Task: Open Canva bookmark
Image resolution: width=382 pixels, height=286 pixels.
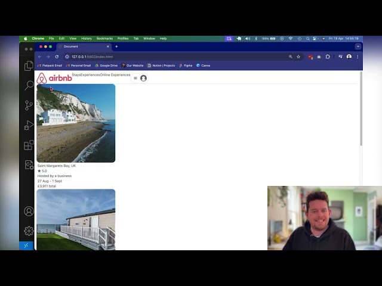Action: (203, 66)
